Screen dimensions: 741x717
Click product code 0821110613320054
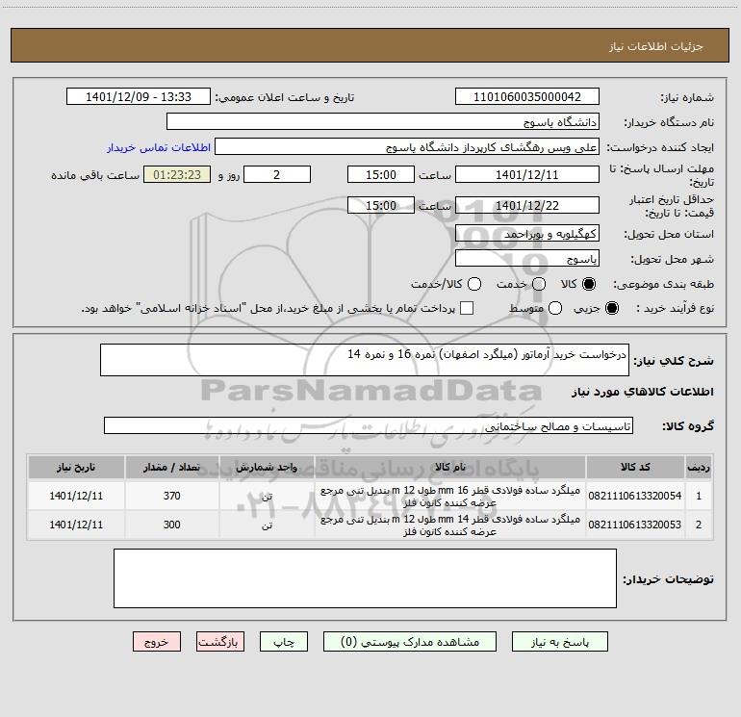click(x=635, y=496)
